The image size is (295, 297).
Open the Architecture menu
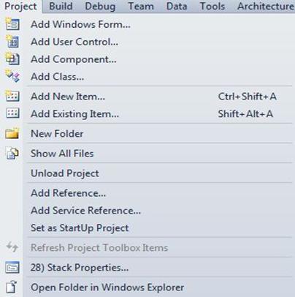265,6
